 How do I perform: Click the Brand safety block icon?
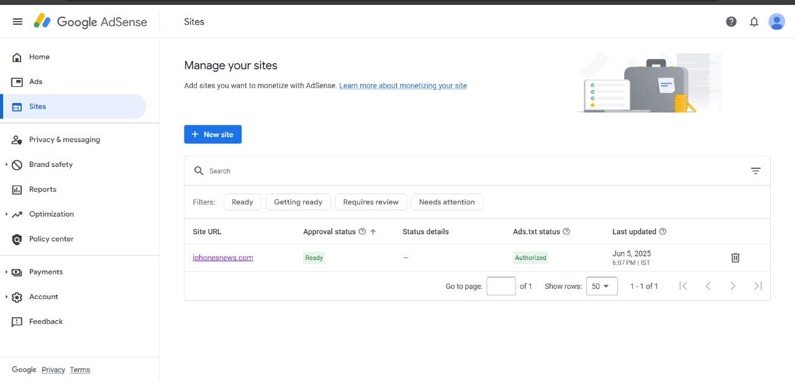tap(17, 164)
